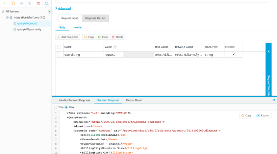This screenshot has width=277, height=154.
Task: Click the document icon next to queryAllOpportunity
Action: pos(15,29)
